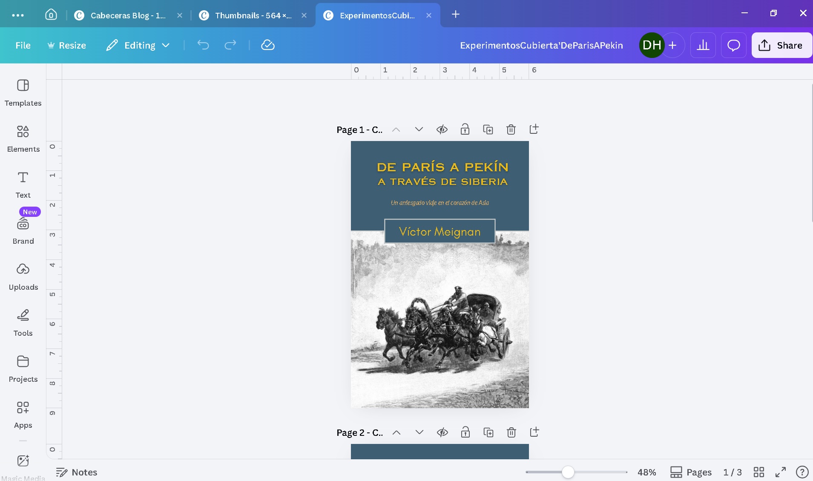
Task: Enter fullscreen presentation mode
Action: click(781, 472)
